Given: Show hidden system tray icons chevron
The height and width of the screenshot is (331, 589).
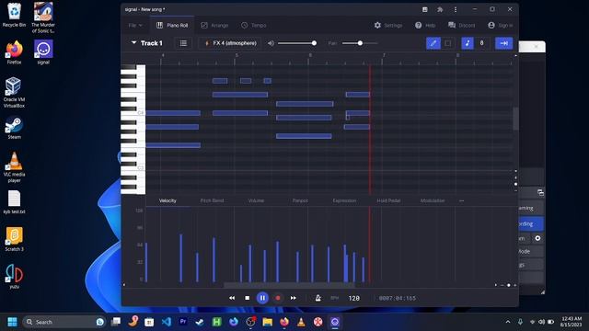Looking at the screenshot, I should pos(508,322).
